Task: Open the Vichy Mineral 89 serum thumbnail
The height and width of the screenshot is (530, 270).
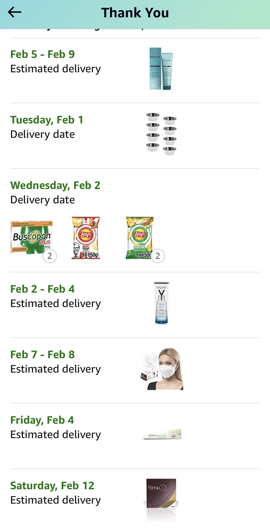Action: (x=161, y=303)
